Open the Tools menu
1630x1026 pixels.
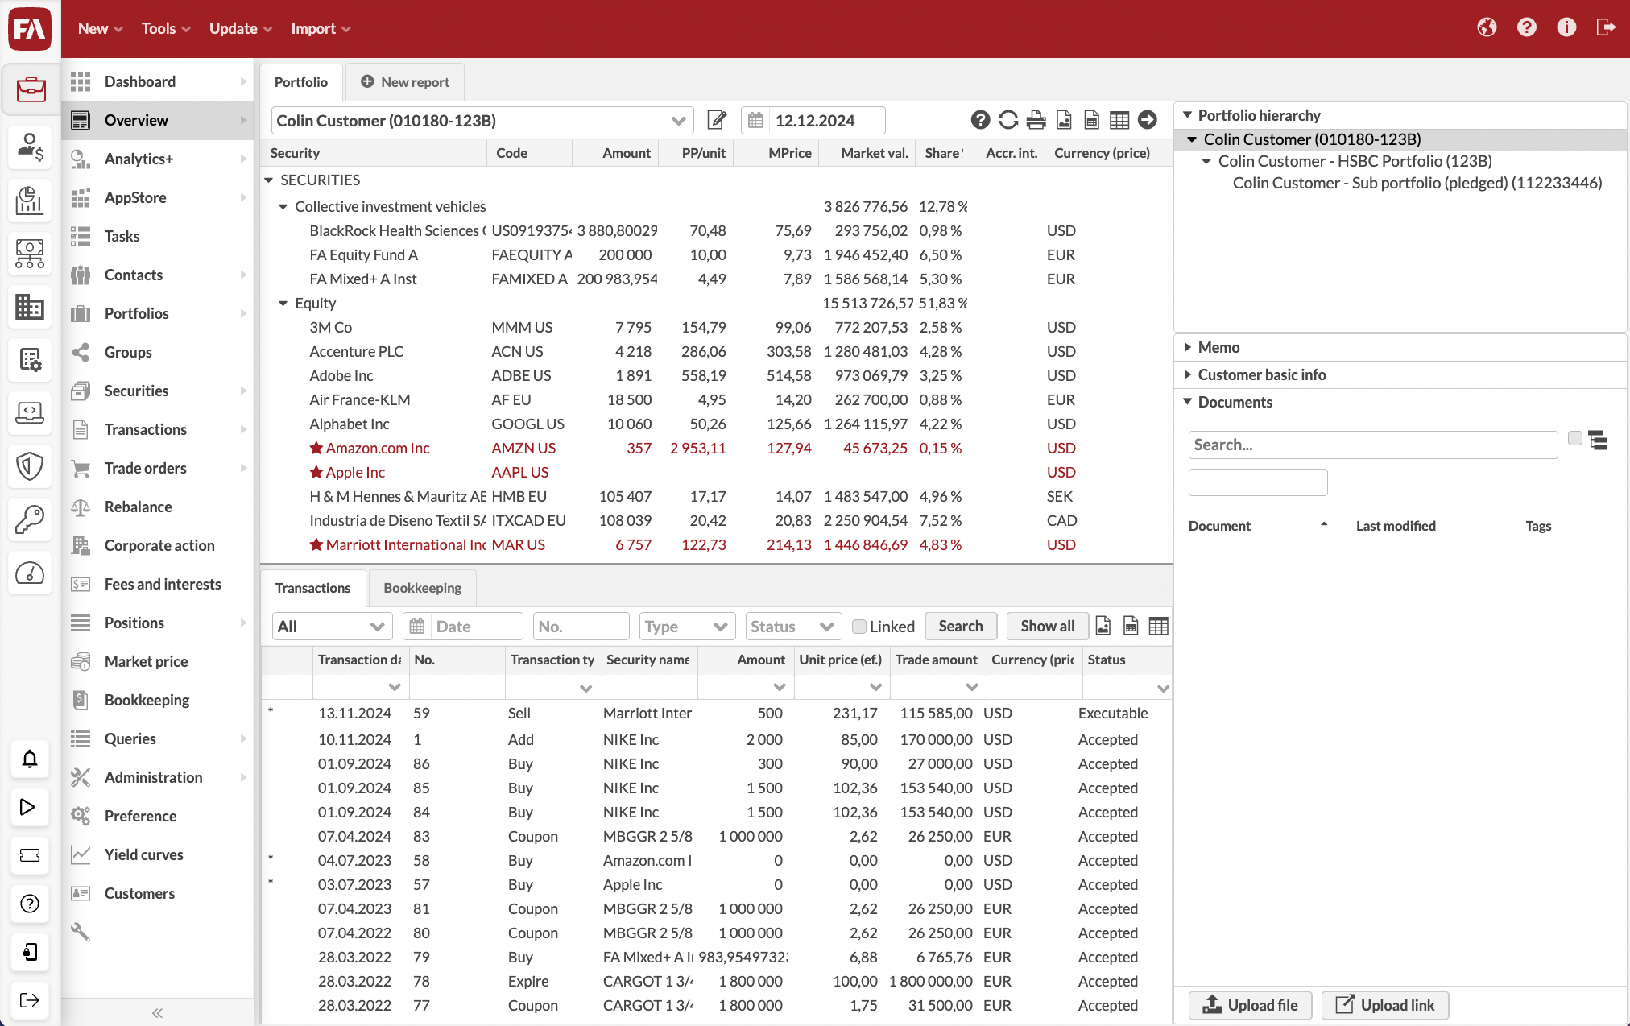(166, 28)
